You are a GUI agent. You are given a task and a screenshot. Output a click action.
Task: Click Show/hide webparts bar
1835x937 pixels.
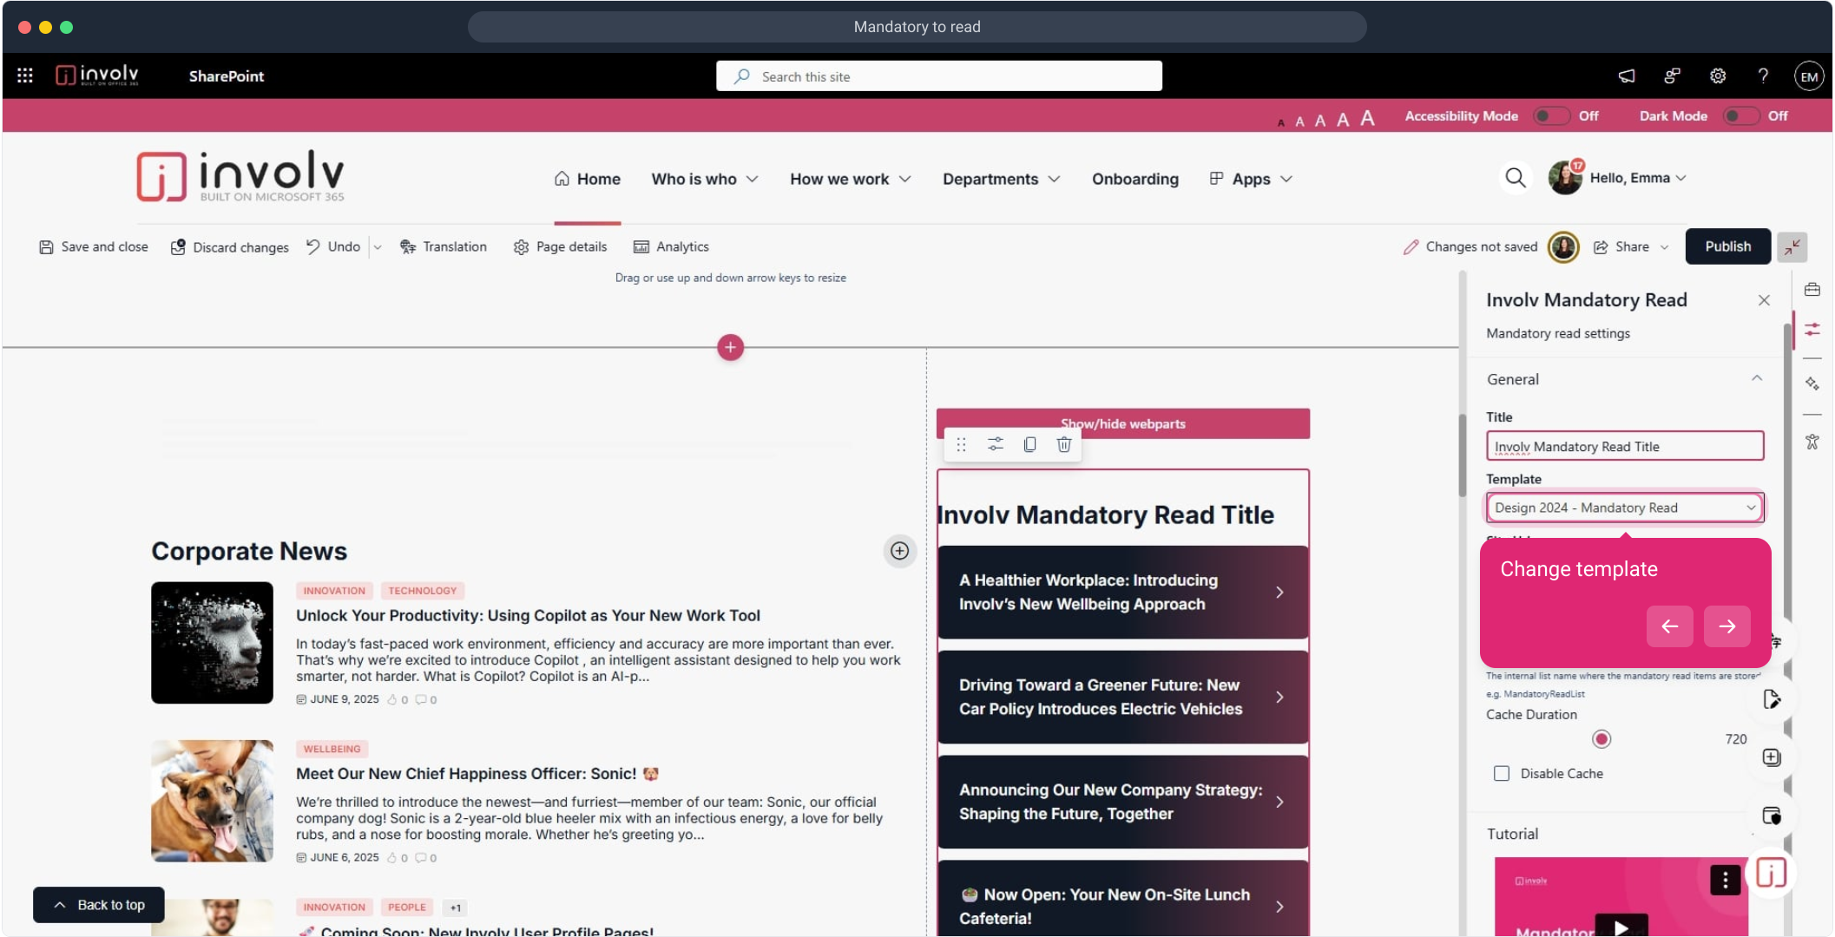1122,423
